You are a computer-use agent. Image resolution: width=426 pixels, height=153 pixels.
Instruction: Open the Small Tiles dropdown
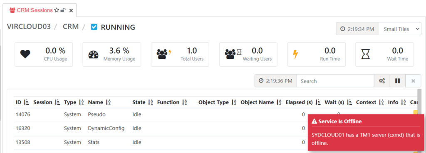399,29
